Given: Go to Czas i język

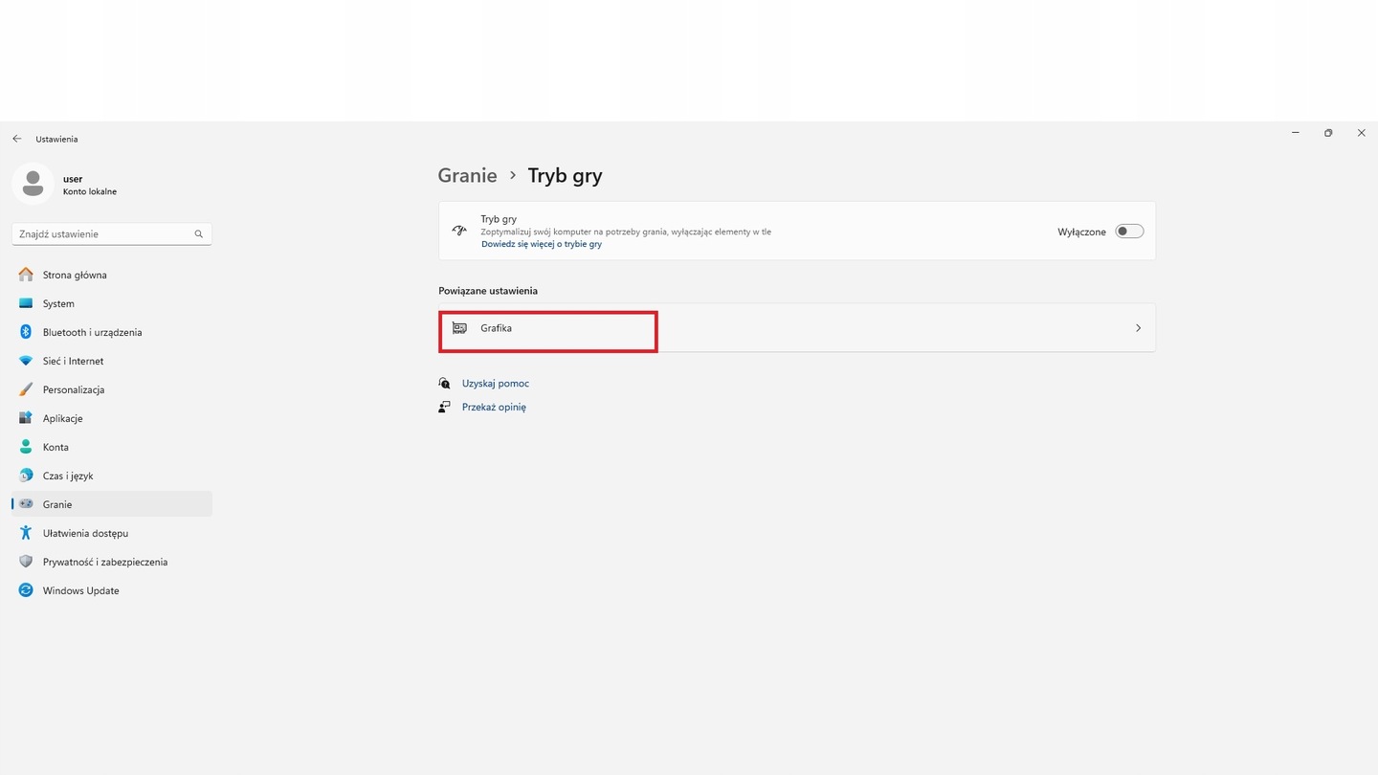Looking at the screenshot, I should tap(112, 476).
